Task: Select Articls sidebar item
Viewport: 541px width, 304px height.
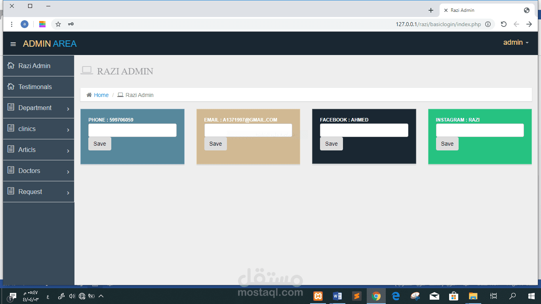Action: click(x=38, y=150)
